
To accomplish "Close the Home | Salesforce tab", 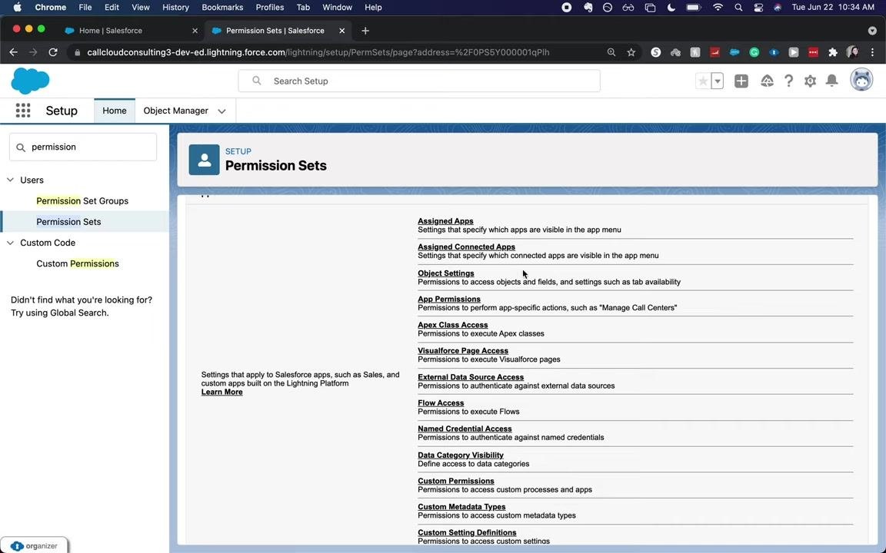I will (x=195, y=31).
